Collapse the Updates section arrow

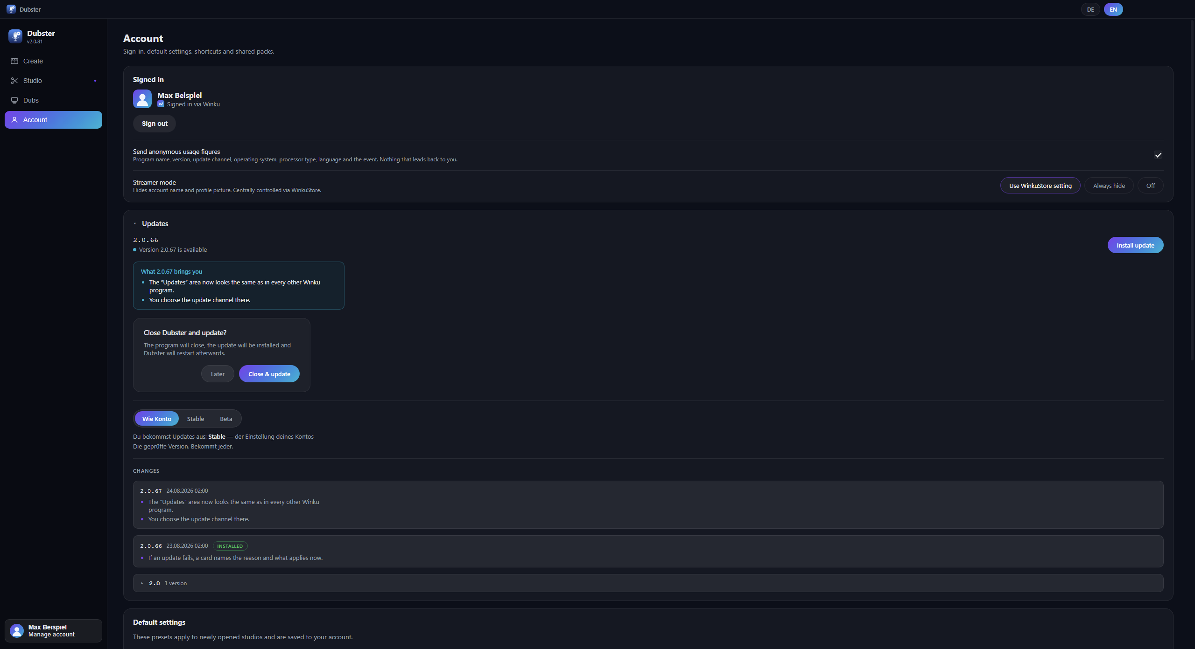(135, 224)
